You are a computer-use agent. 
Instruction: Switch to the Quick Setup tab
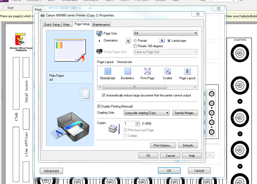52,25
